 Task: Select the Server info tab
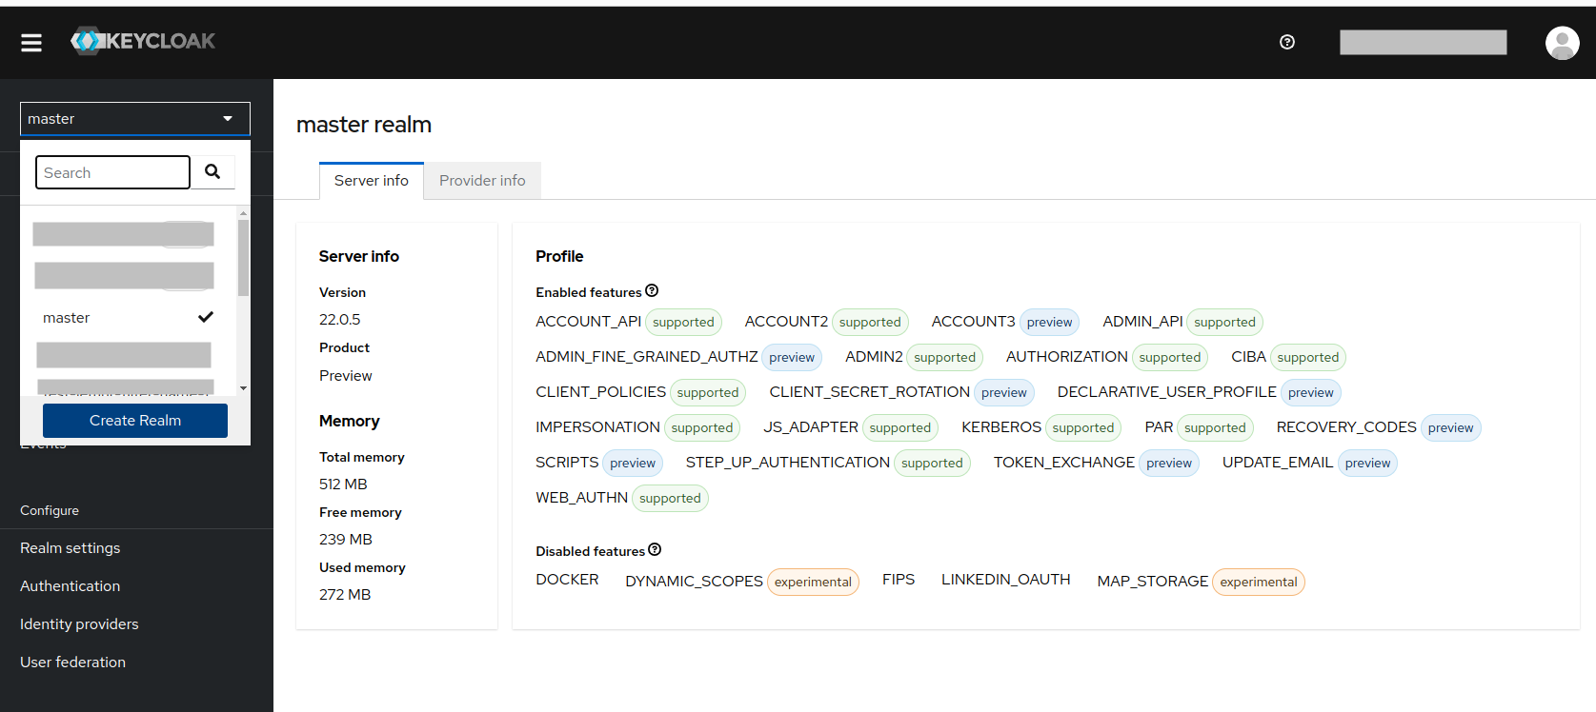tap(371, 181)
